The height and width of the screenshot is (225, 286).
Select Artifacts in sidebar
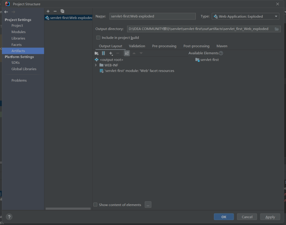(x=23, y=51)
